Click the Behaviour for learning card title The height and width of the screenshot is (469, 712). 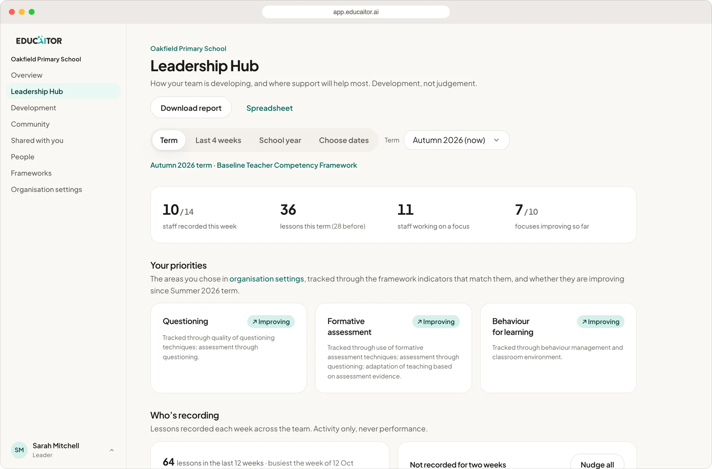point(513,327)
